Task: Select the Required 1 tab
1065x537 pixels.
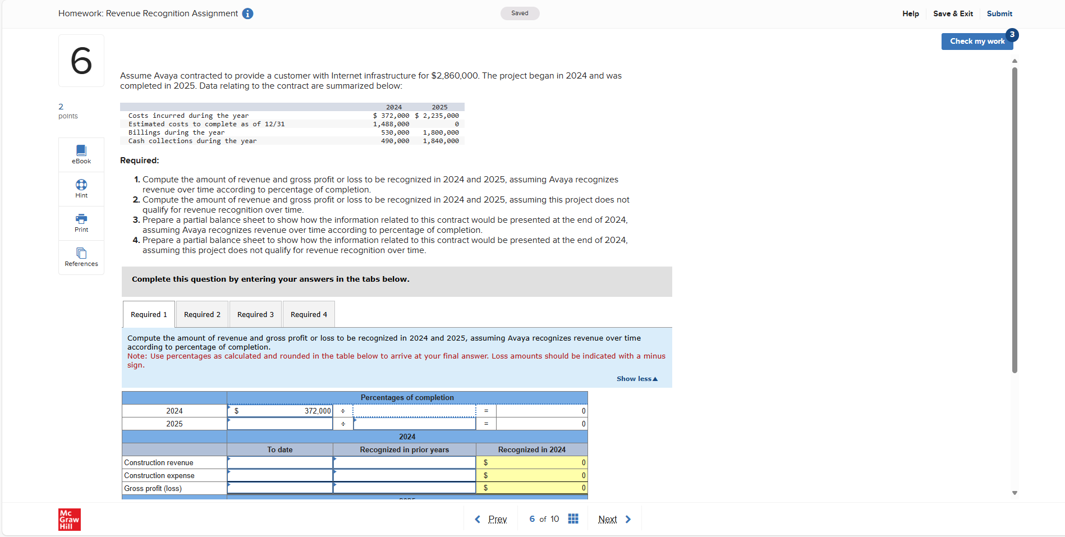Action: [148, 314]
